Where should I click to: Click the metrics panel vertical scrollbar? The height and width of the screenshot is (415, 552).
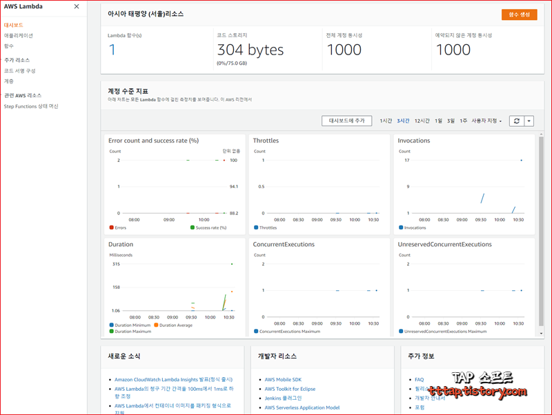coord(541,231)
